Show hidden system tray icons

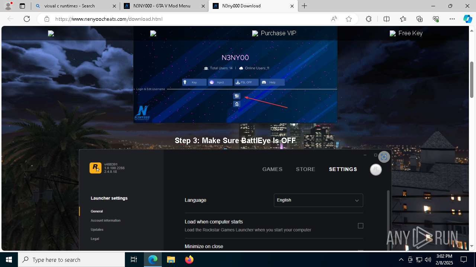tap(401, 260)
